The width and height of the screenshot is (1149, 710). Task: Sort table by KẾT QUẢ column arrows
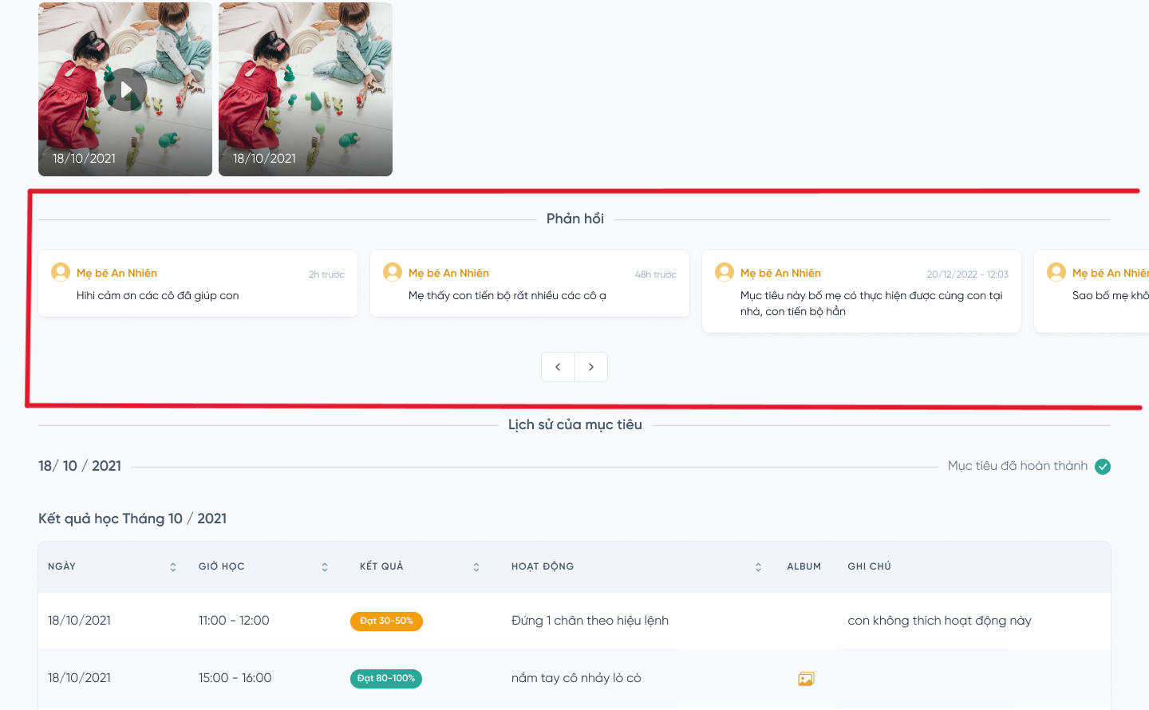[476, 567]
